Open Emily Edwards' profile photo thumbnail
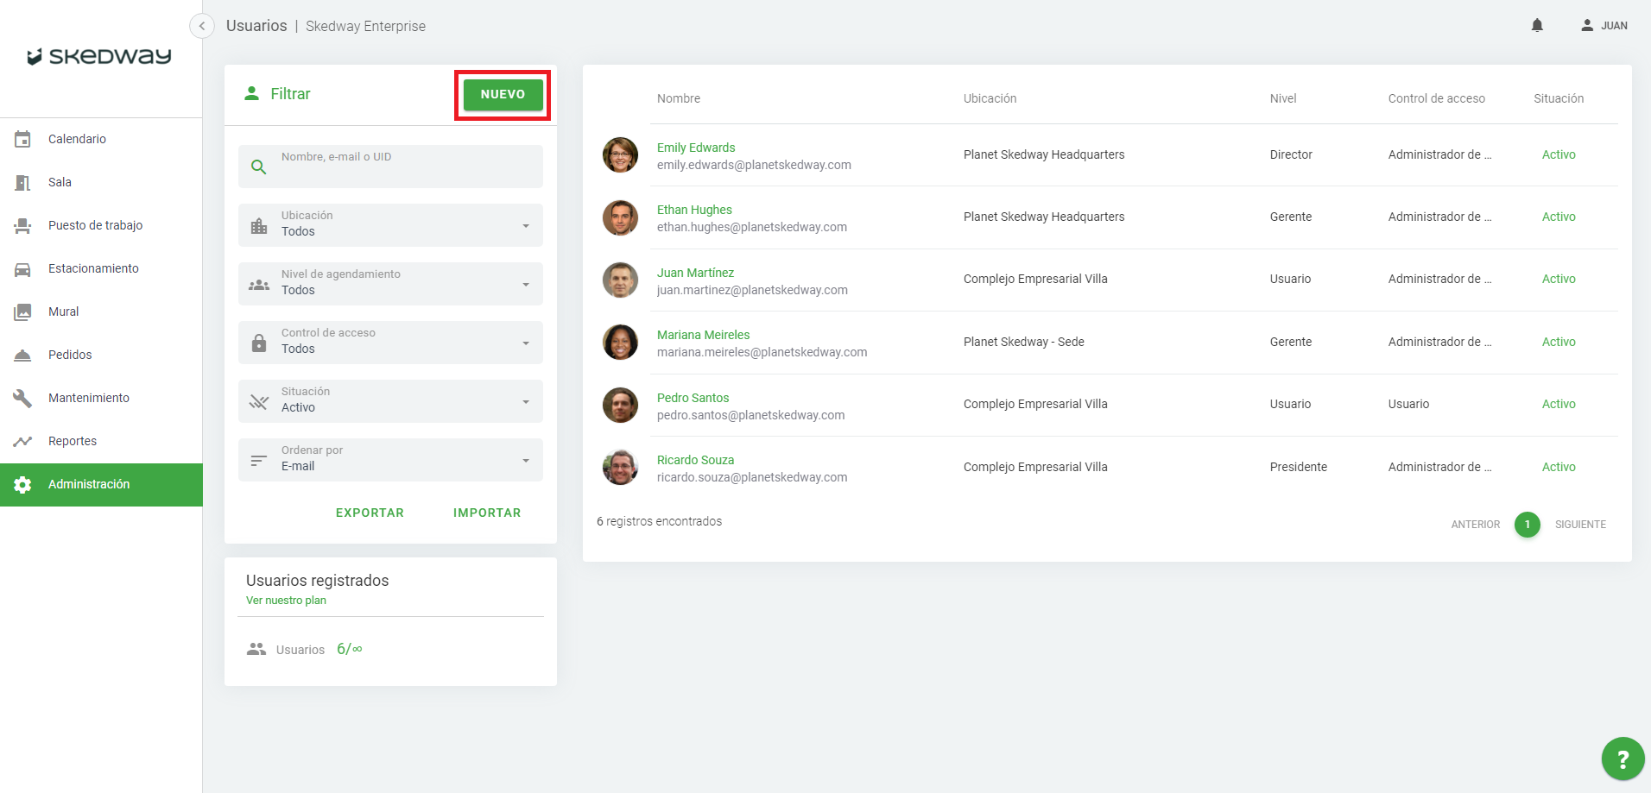Image resolution: width=1651 pixels, height=793 pixels. click(620, 155)
